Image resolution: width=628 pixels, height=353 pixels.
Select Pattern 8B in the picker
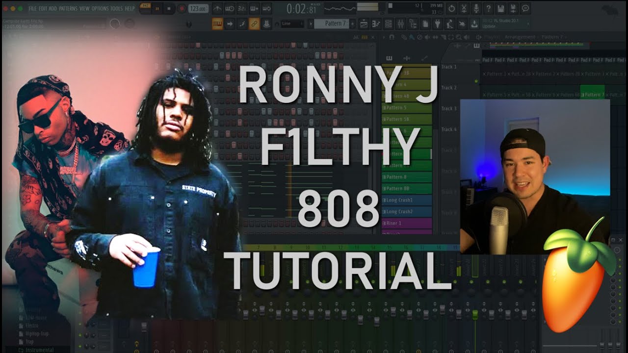[407, 189]
